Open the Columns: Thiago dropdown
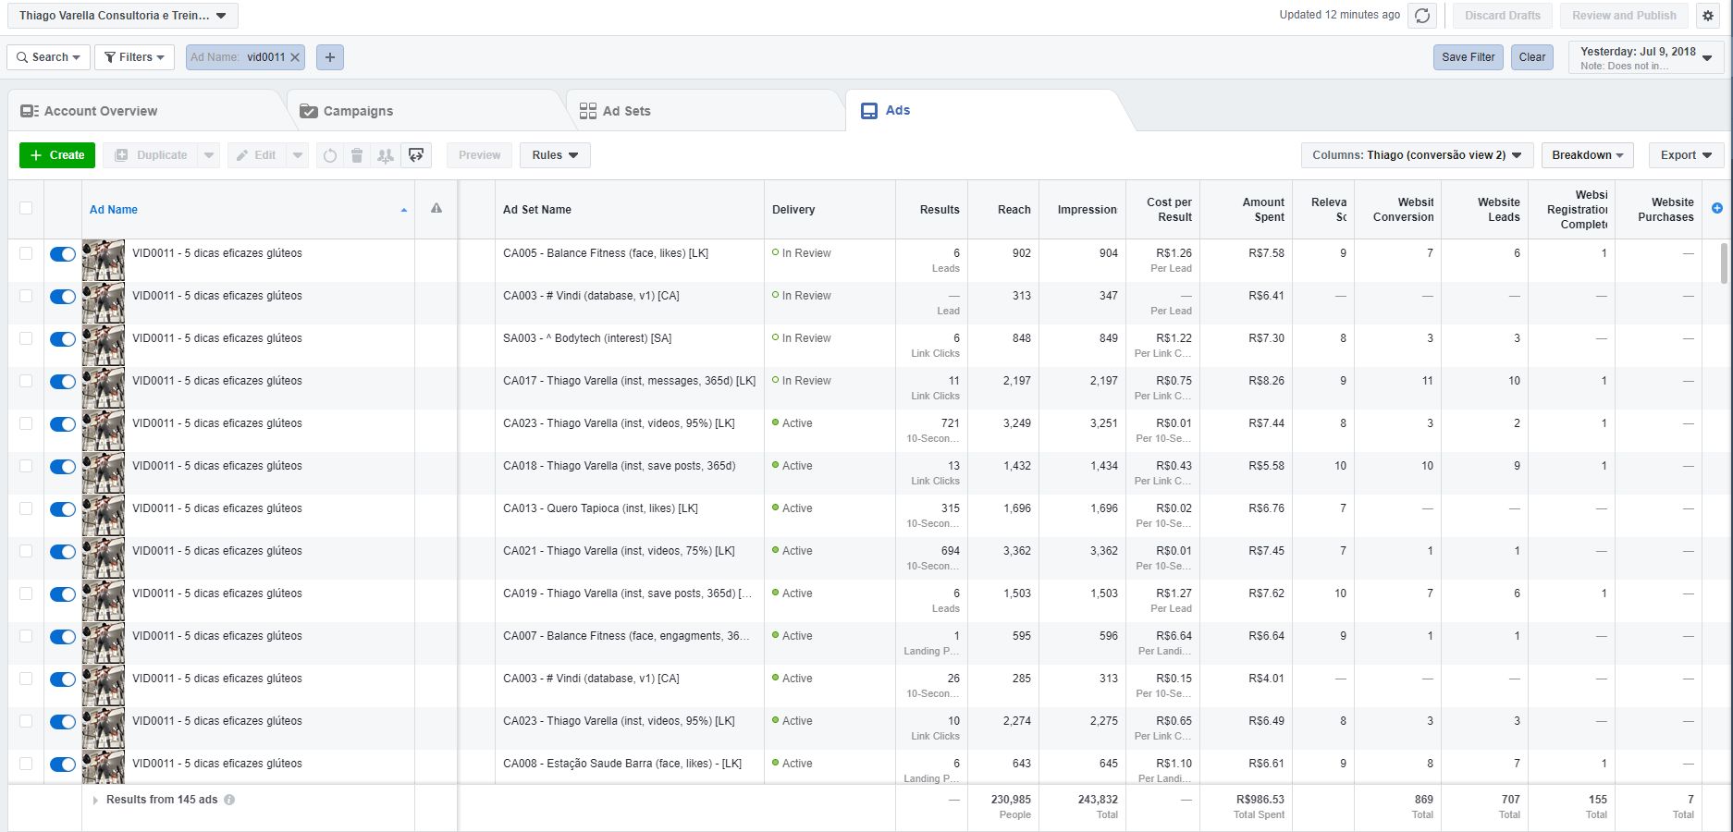This screenshot has width=1733, height=832. 1416,155
